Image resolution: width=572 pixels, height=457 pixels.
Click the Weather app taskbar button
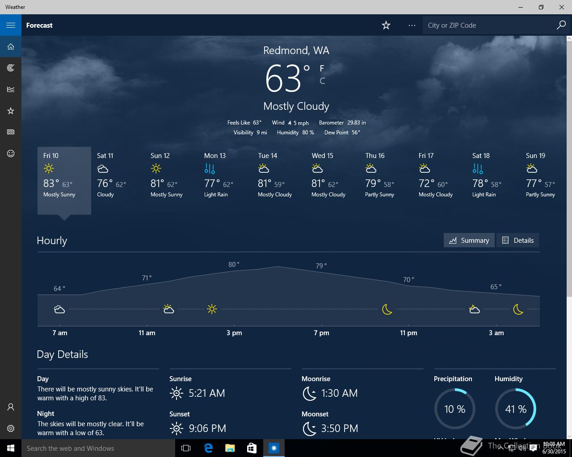274,448
